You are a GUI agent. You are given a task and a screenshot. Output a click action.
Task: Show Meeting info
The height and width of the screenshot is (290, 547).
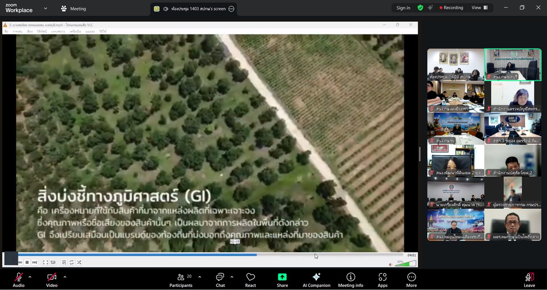coord(350,280)
